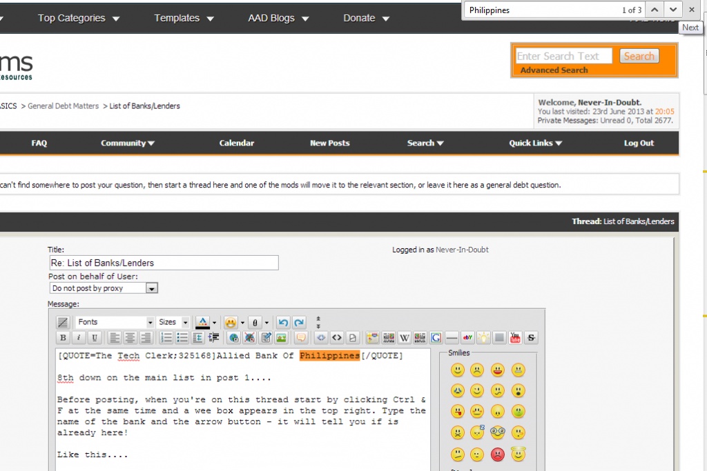707x471 pixels.
Task: Toggle italic formatting in message editor
Action: tap(79, 338)
